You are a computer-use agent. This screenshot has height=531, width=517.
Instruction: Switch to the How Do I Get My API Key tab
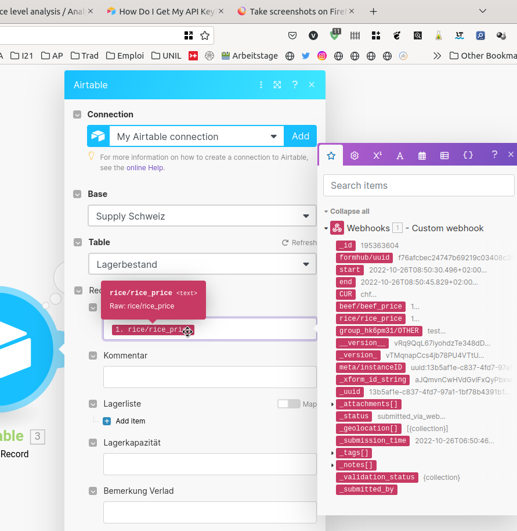tap(166, 12)
